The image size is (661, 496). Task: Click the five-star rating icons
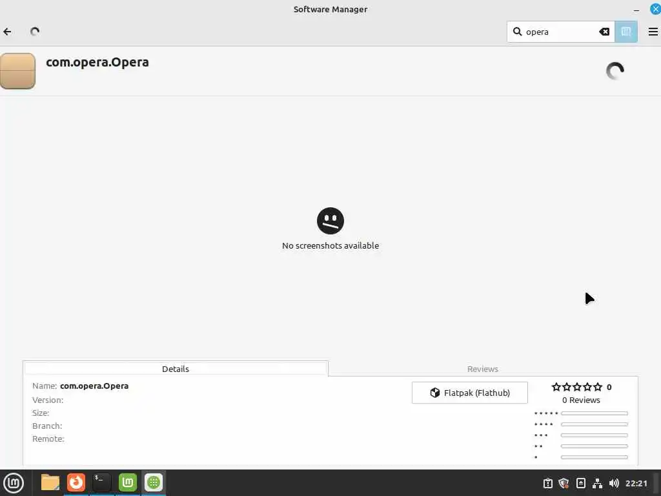pos(576,387)
